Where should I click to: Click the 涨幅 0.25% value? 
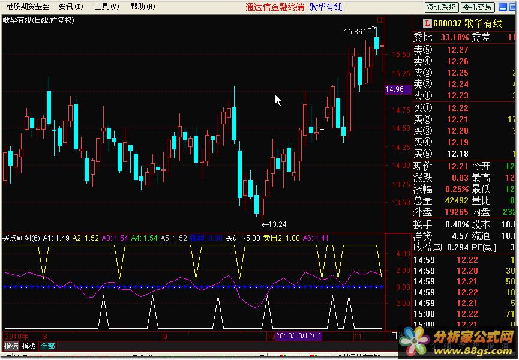457,189
